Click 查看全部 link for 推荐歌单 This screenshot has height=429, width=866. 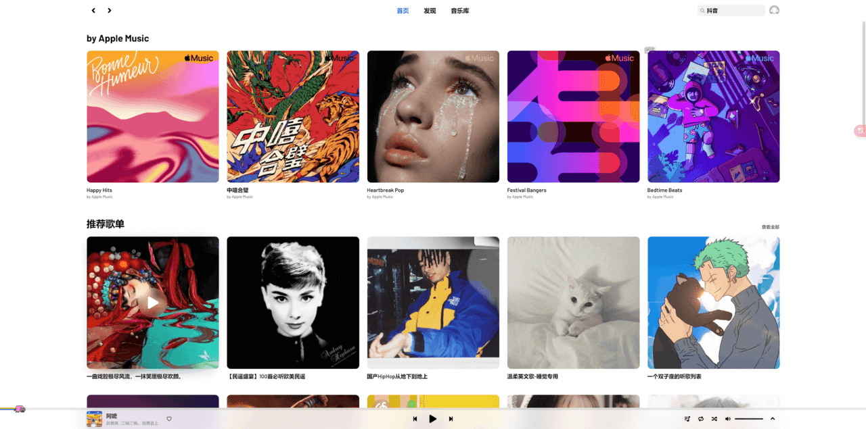click(x=771, y=227)
